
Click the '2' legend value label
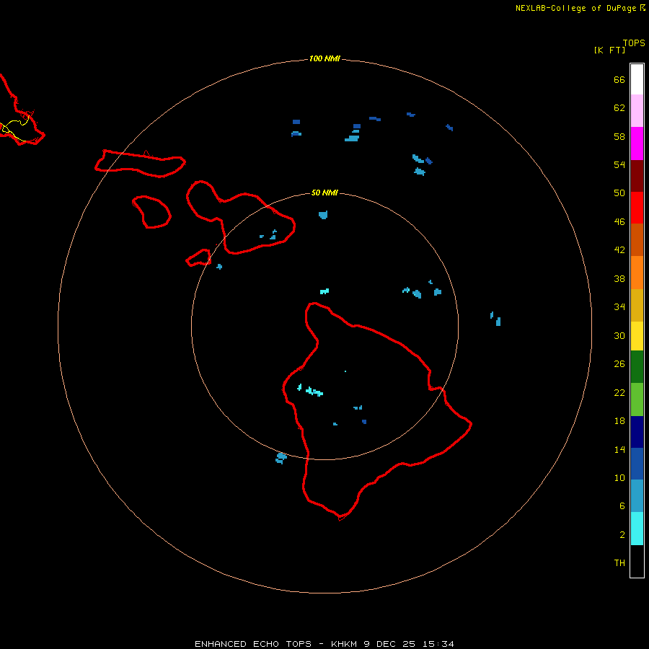pyautogui.click(x=622, y=535)
